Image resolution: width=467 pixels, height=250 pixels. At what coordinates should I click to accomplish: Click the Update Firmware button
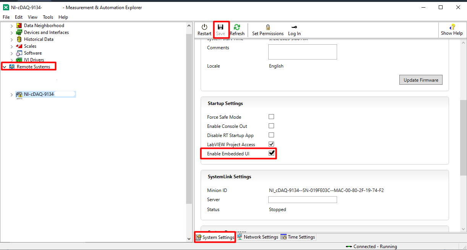point(421,80)
